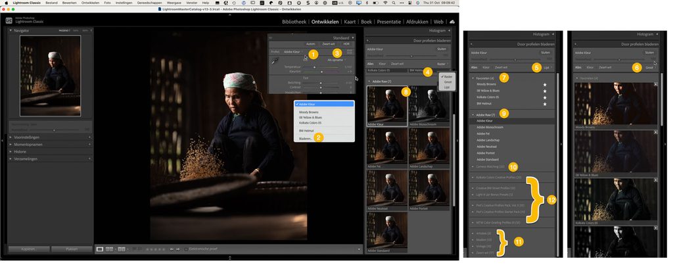Open the Boek module
This screenshot has width=673, height=269.
pyautogui.click(x=366, y=22)
